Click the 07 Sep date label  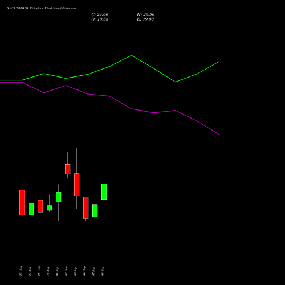pyautogui.click(x=93, y=271)
